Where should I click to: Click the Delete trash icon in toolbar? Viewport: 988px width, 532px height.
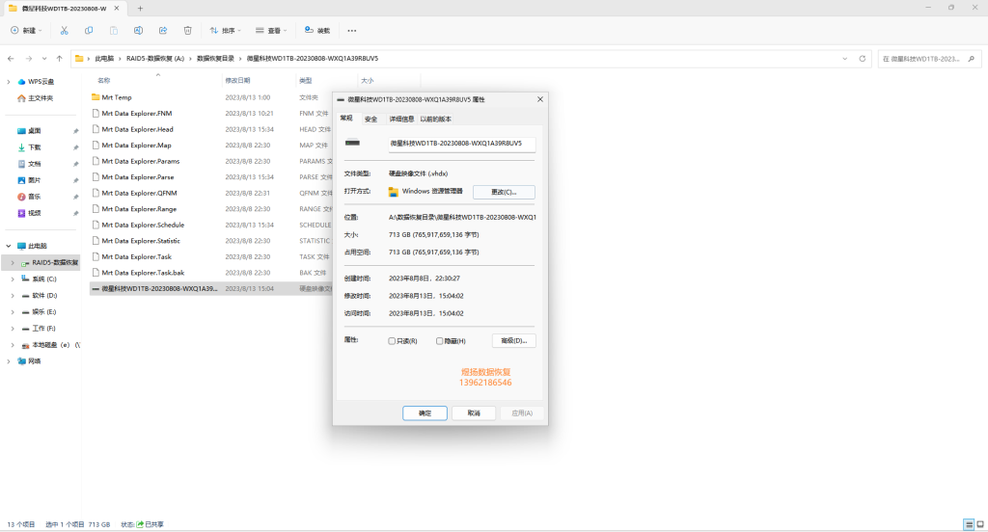pos(188,30)
